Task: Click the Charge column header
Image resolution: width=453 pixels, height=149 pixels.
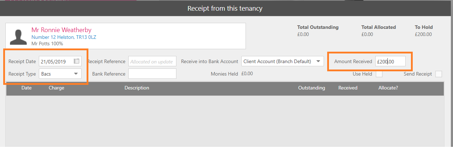Action: [x=56, y=88]
